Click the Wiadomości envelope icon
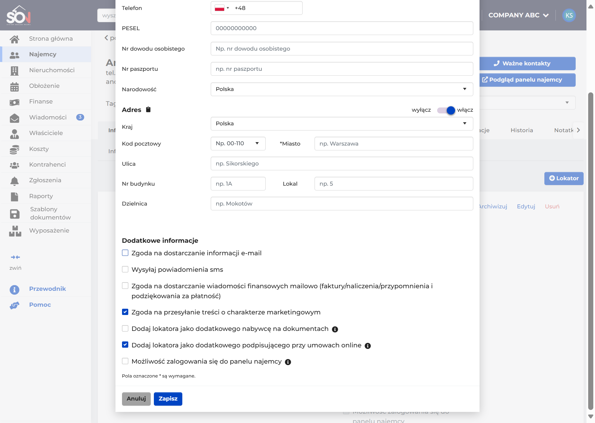This screenshot has width=595, height=423. point(15,118)
